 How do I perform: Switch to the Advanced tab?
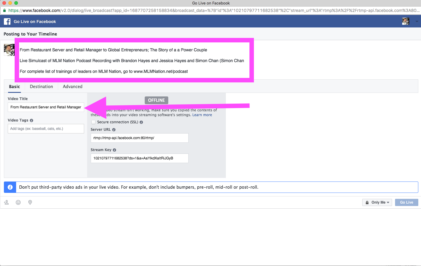click(73, 87)
